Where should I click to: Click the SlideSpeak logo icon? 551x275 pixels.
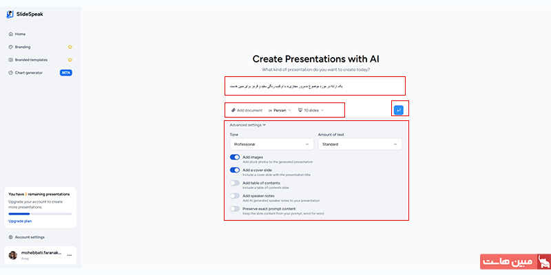click(10, 14)
